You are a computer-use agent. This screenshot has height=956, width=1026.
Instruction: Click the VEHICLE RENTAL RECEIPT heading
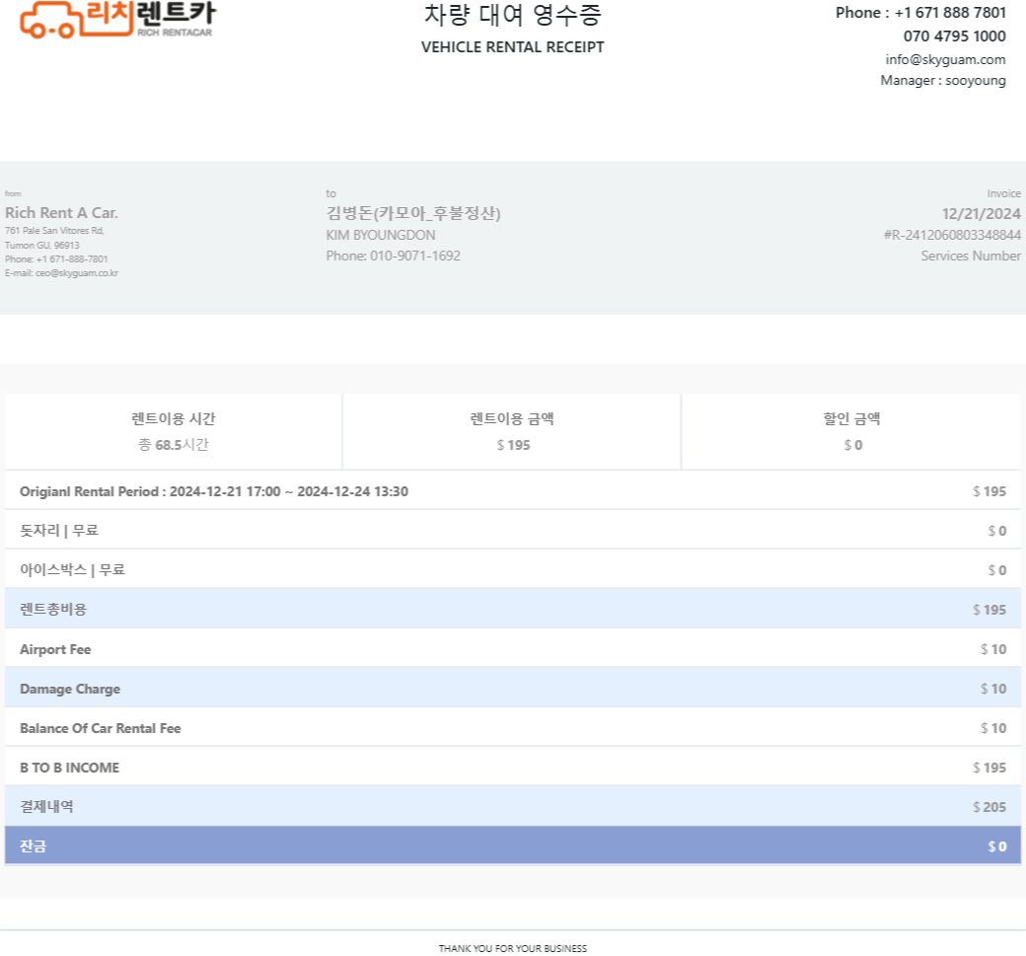pos(512,47)
